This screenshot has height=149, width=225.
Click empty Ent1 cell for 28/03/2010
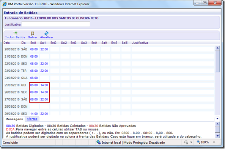coord(34,107)
